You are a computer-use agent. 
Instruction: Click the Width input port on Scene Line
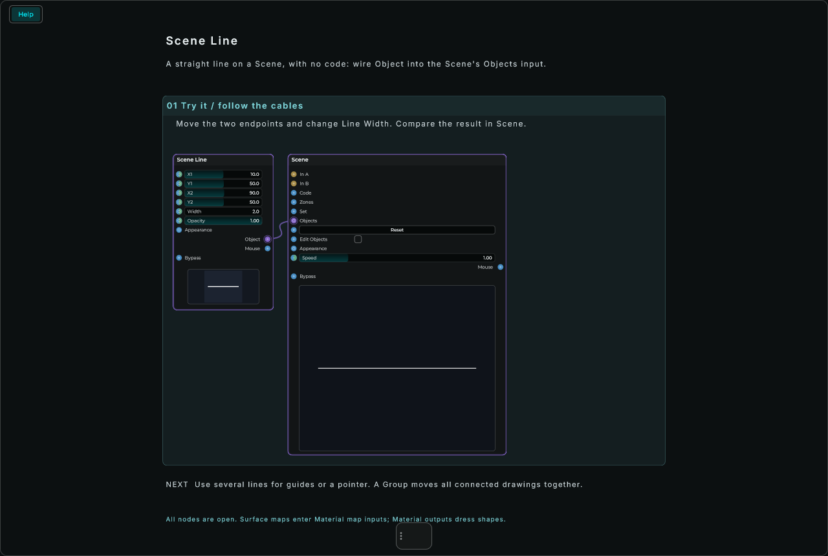[179, 211]
